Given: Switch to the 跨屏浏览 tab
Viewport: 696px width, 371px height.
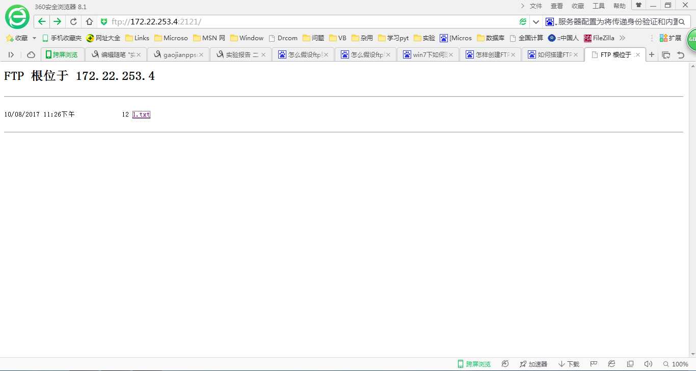Looking at the screenshot, I should pos(62,54).
